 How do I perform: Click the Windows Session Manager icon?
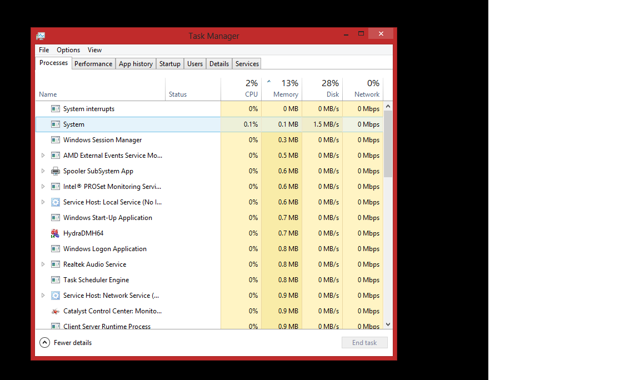click(x=56, y=139)
